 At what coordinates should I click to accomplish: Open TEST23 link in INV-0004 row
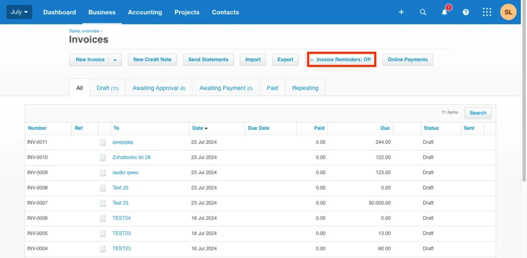(121, 249)
